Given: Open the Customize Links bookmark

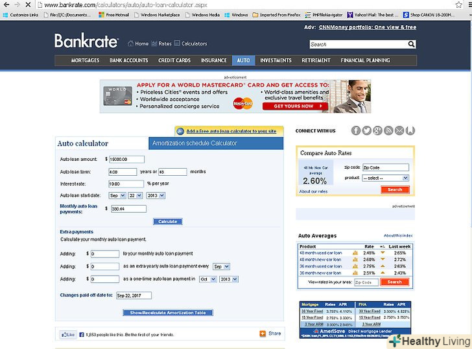Looking at the screenshot, I should click(21, 15).
